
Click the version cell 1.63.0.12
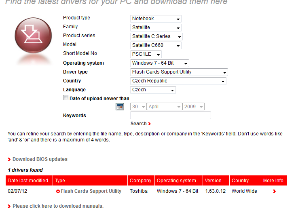tap(216, 191)
